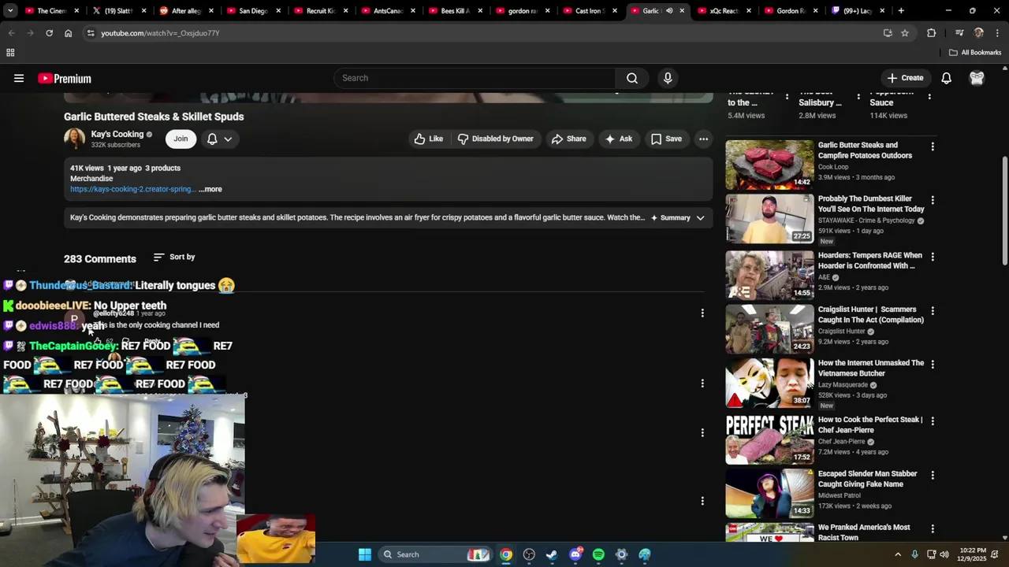The image size is (1009, 567).
Task: Open the kays-cooking merchandise link
Action: (x=132, y=189)
